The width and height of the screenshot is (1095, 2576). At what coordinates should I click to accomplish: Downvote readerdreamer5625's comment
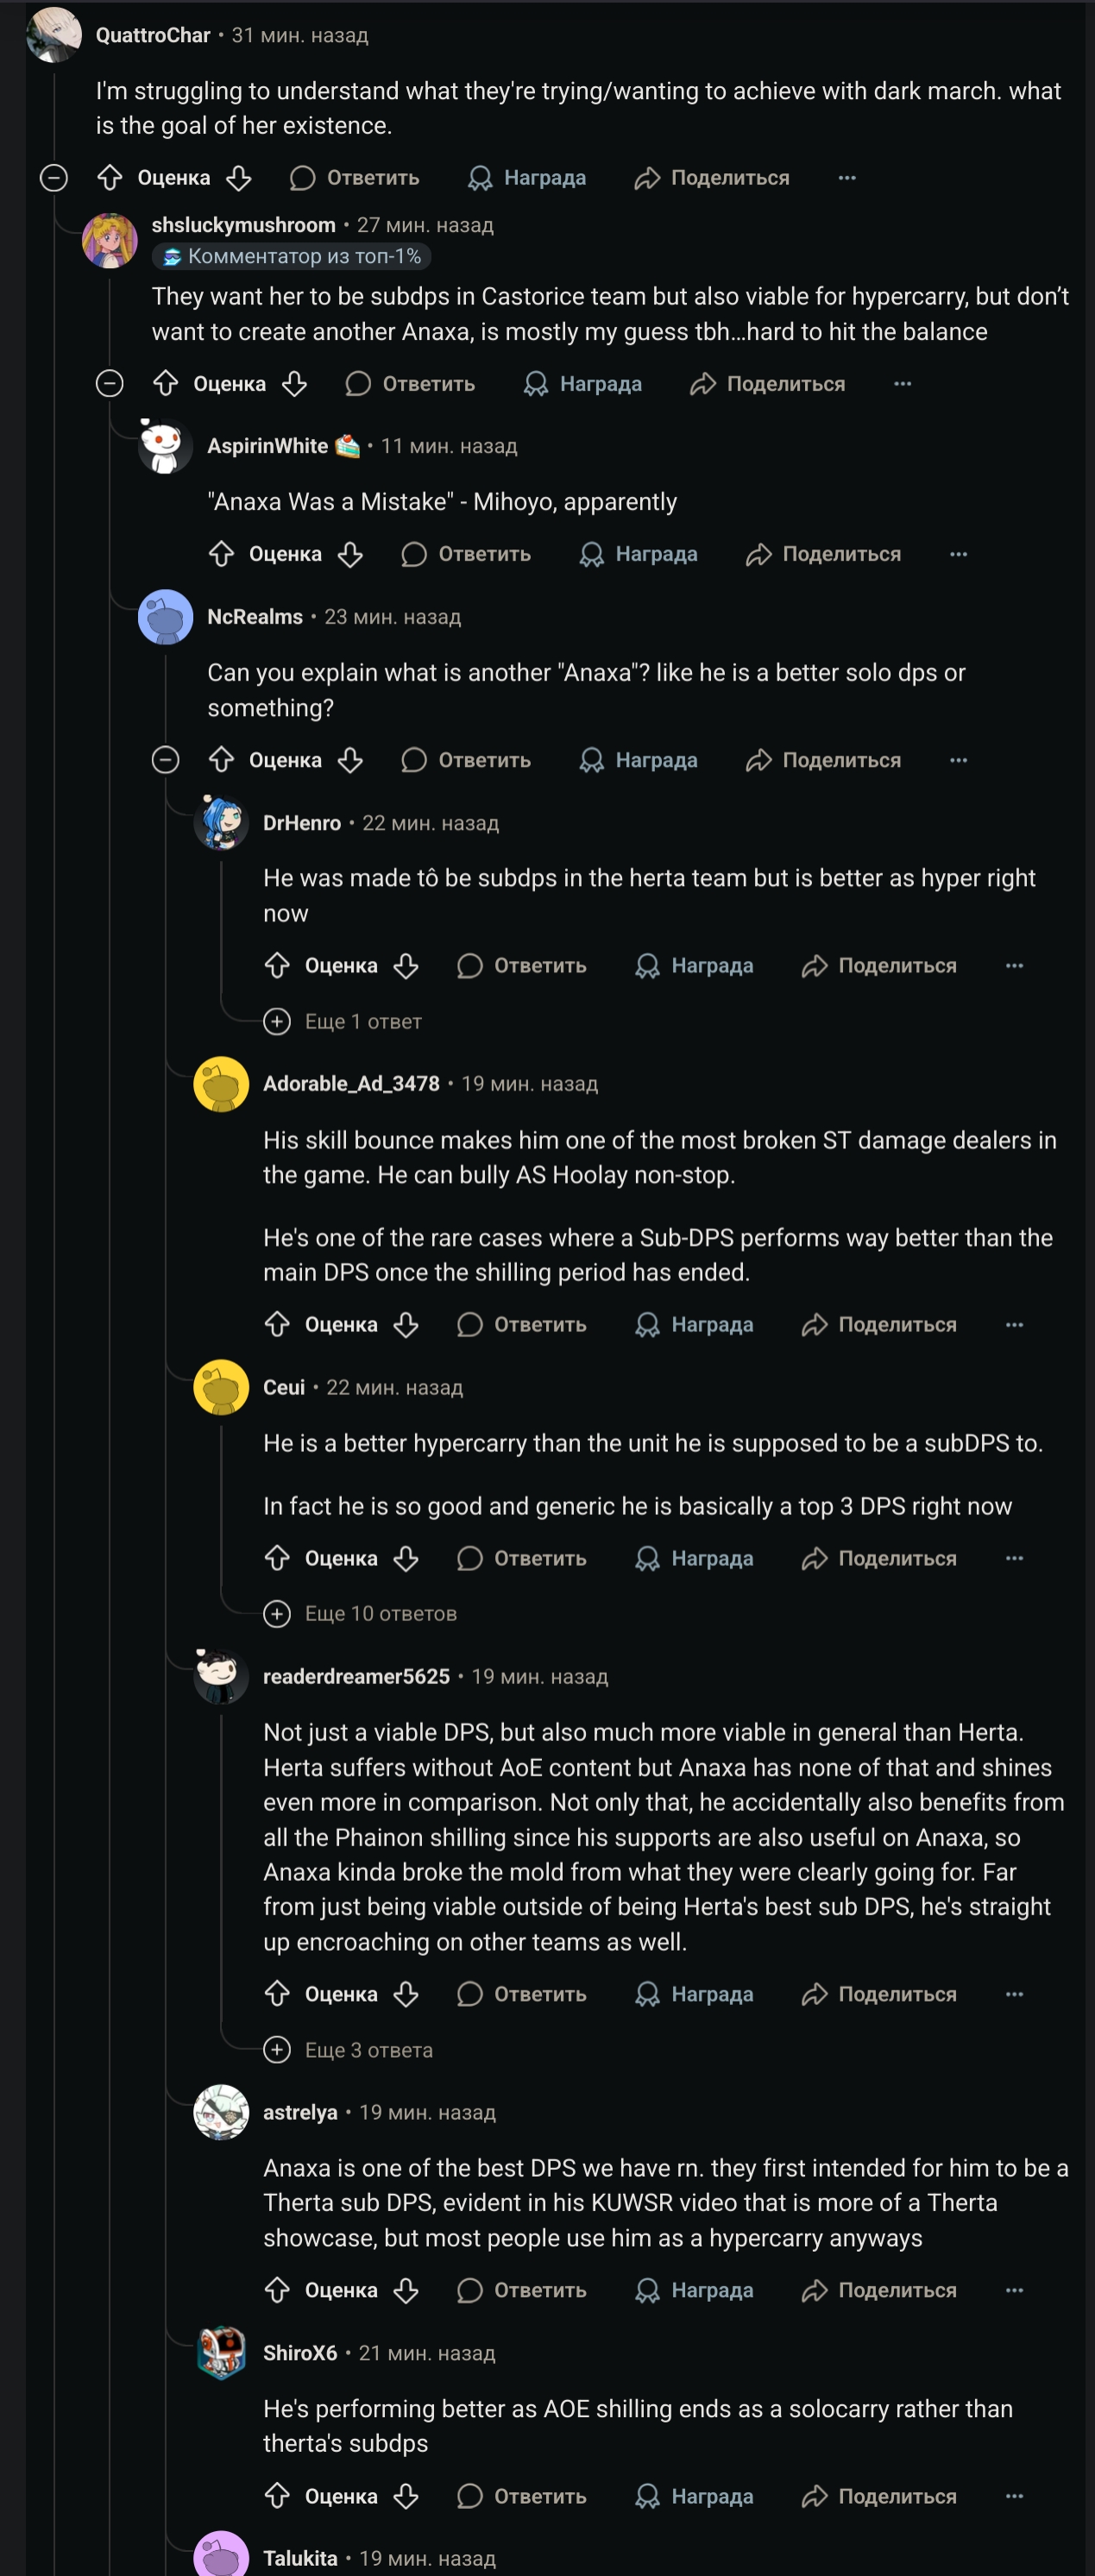(406, 1994)
